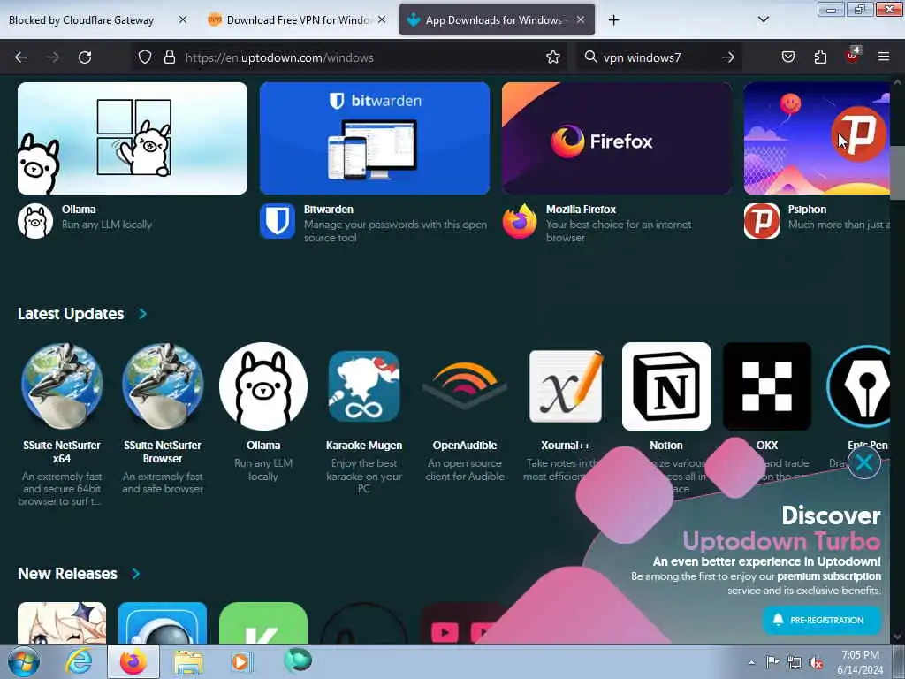This screenshot has height=679, width=905.
Task: Close the Cloudflare Gateway tab
Action: [183, 20]
